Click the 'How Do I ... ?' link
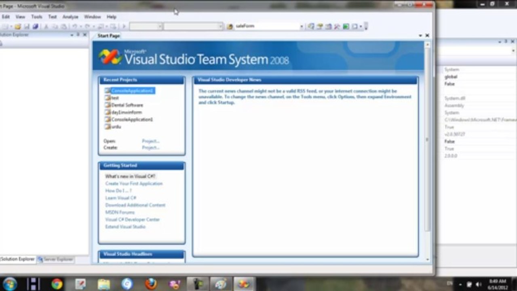 point(118,191)
